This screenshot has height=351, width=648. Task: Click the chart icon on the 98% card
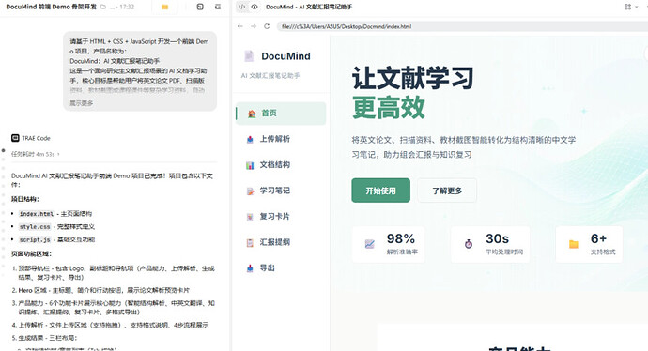click(369, 244)
